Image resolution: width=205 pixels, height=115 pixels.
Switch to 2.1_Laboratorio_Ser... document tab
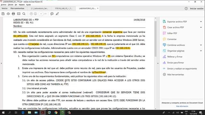(x=39, y=8)
